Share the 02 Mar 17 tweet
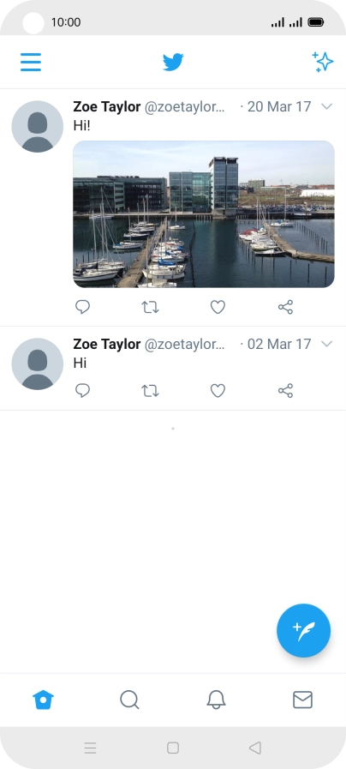Image resolution: width=346 pixels, height=769 pixels. coord(285,391)
